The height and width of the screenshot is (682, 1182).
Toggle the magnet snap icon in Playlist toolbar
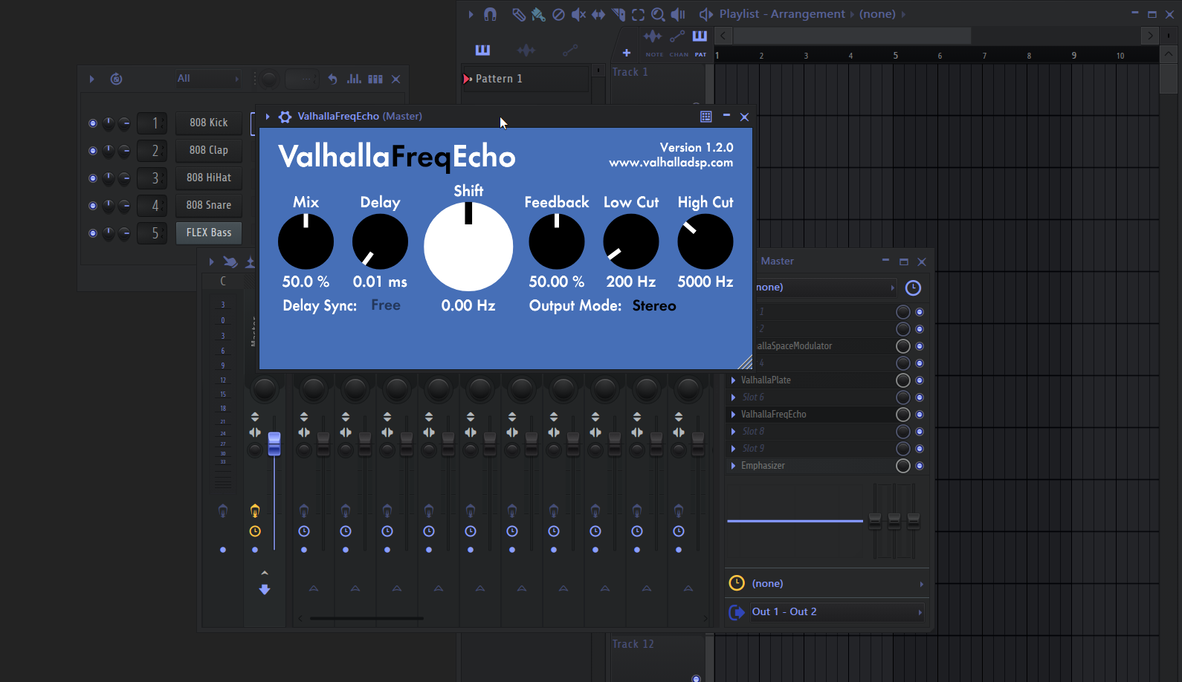click(x=490, y=14)
